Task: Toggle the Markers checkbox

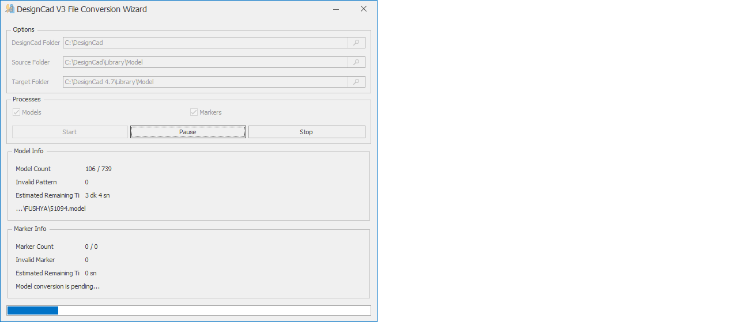Action: [194, 112]
